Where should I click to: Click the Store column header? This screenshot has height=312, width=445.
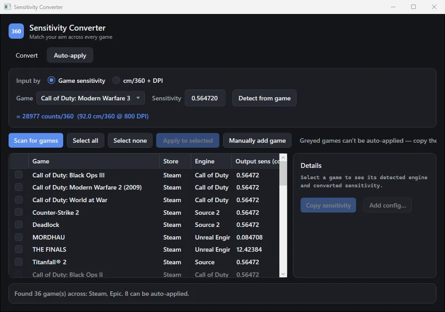(175, 161)
